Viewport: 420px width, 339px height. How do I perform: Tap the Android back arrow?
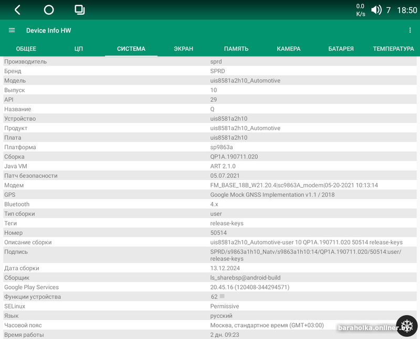[x=17, y=10]
